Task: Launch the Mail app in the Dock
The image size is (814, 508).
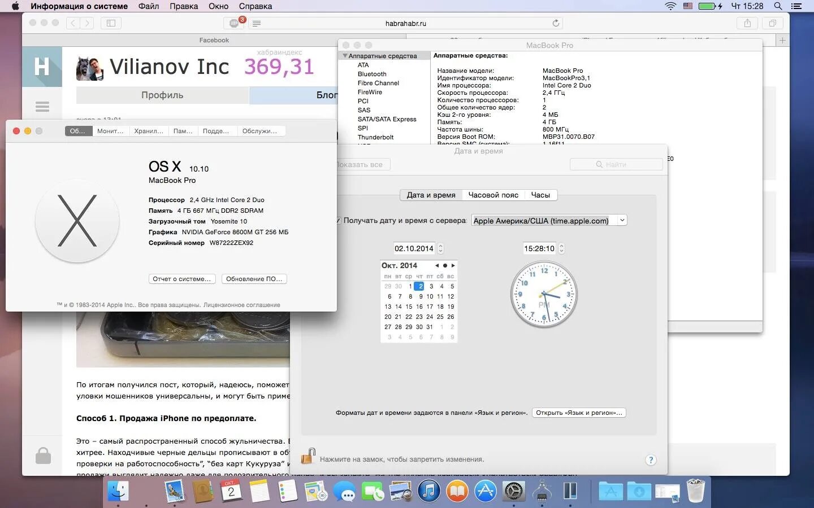Action: [175, 491]
